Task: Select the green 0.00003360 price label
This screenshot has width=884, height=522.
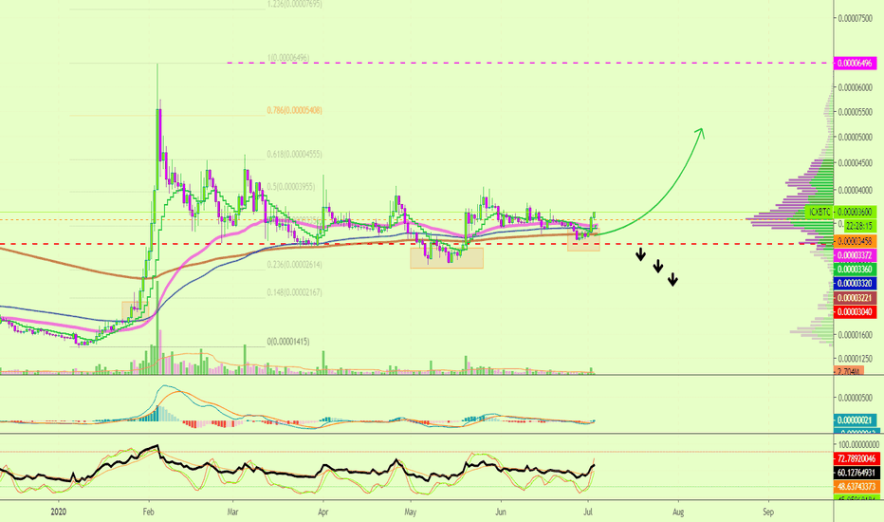Action: point(855,270)
